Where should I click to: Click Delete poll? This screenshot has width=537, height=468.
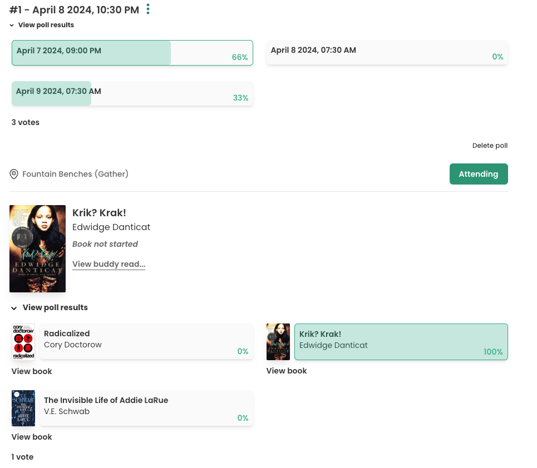490,146
